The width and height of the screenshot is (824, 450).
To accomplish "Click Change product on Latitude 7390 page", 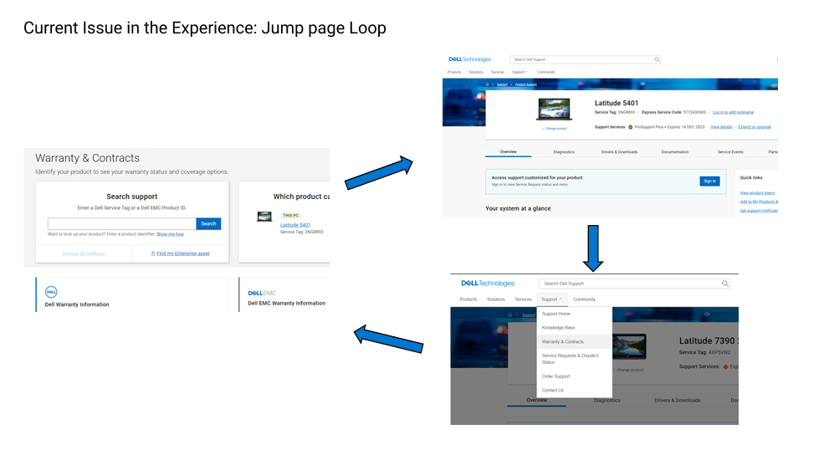I will point(630,370).
